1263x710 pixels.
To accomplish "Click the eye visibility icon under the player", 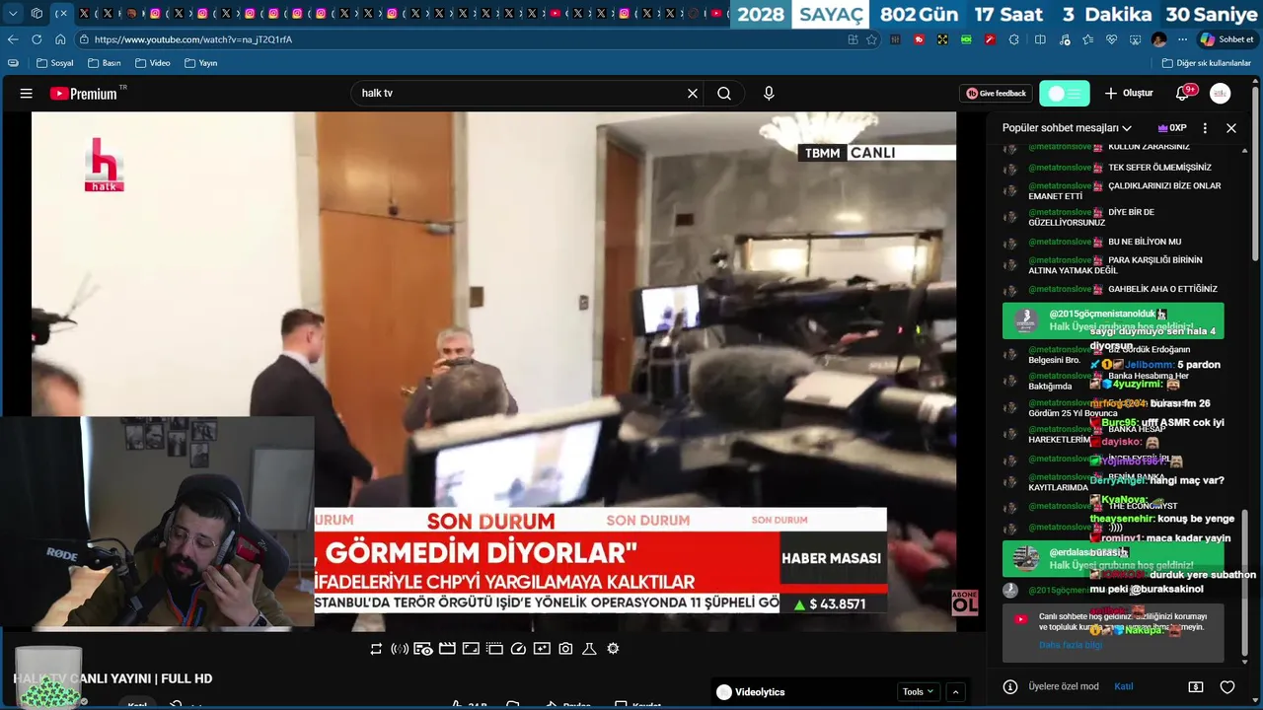I will 423,649.
